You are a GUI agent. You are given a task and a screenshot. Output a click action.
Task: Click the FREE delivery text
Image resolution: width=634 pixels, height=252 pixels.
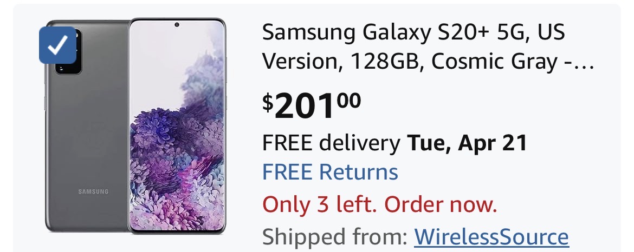tap(331, 142)
